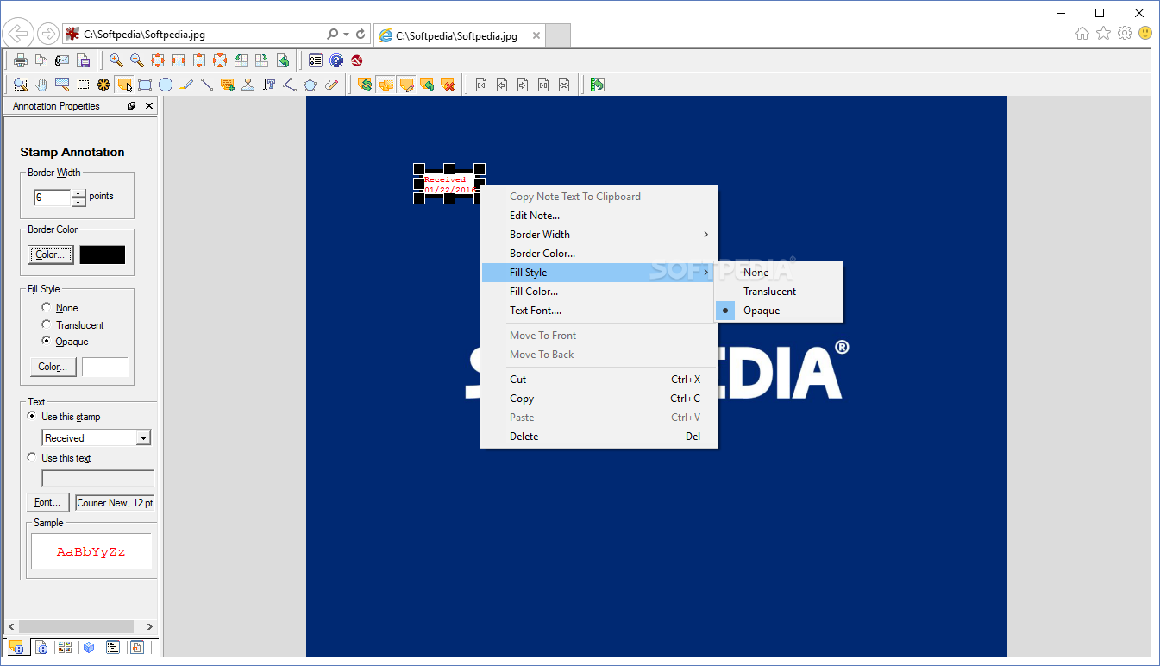Click the custom stamp text input field
1160x666 pixels.
(x=98, y=478)
